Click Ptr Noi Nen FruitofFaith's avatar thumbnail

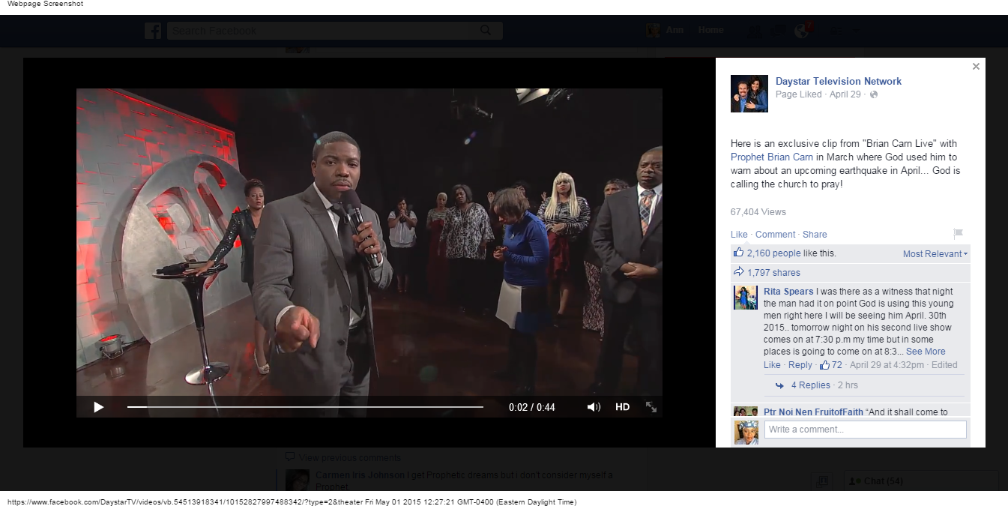click(746, 412)
